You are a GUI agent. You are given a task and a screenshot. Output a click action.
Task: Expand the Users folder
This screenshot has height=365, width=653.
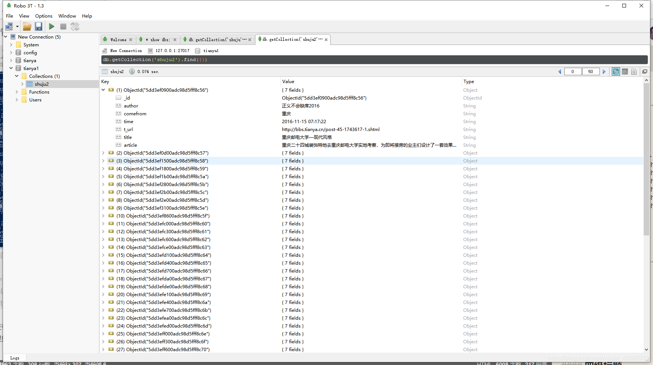pyautogui.click(x=17, y=100)
